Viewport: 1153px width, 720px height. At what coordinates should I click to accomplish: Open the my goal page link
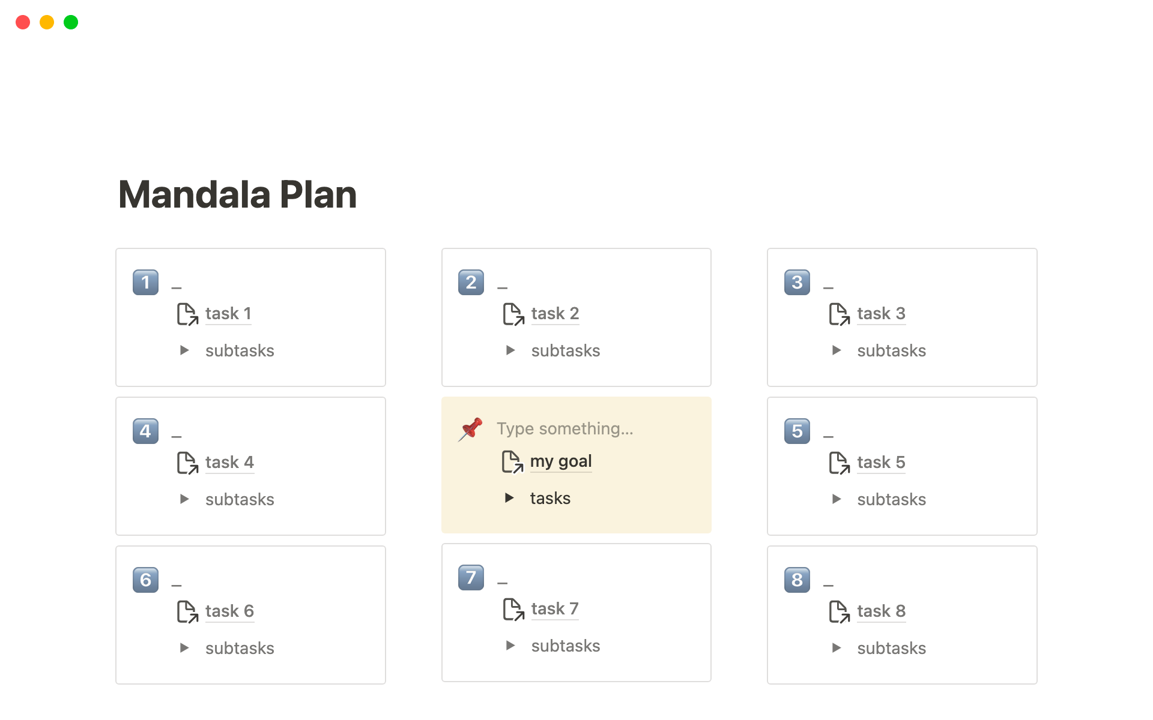(561, 461)
